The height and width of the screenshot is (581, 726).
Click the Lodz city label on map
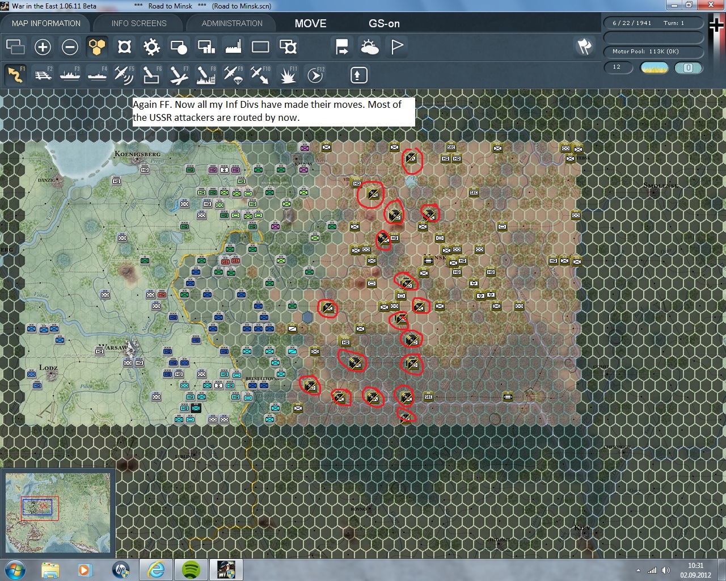click(x=48, y=368)
